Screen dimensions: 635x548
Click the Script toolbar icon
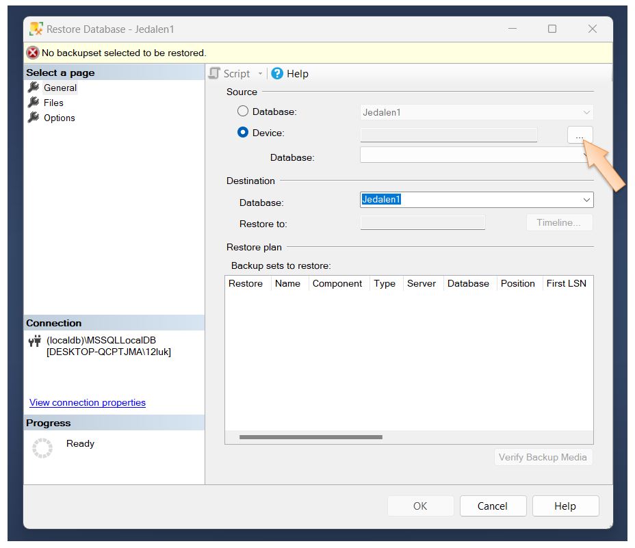(x=214, y=73)
